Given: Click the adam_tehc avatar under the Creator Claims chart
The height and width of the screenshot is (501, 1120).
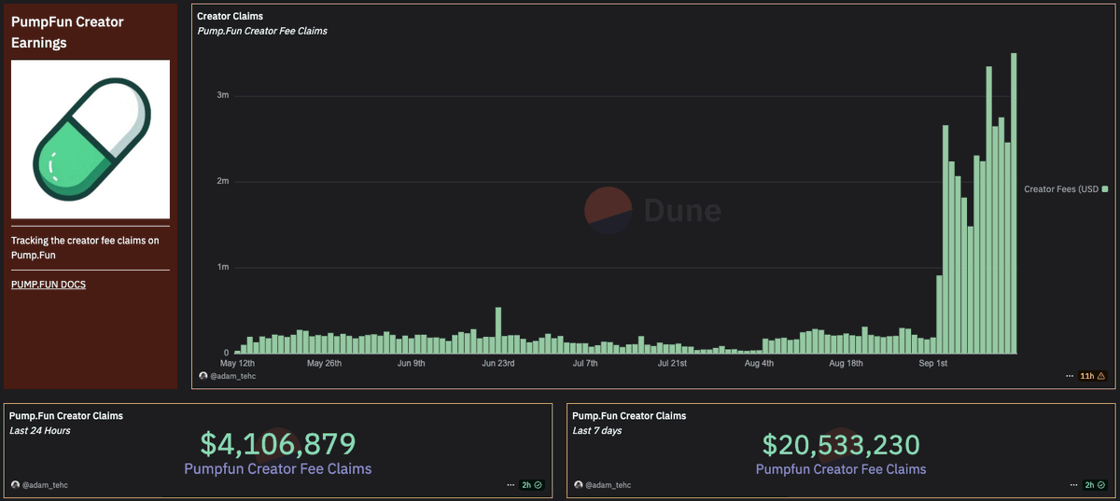Looking at the screenshot, I should coord(203,376).
